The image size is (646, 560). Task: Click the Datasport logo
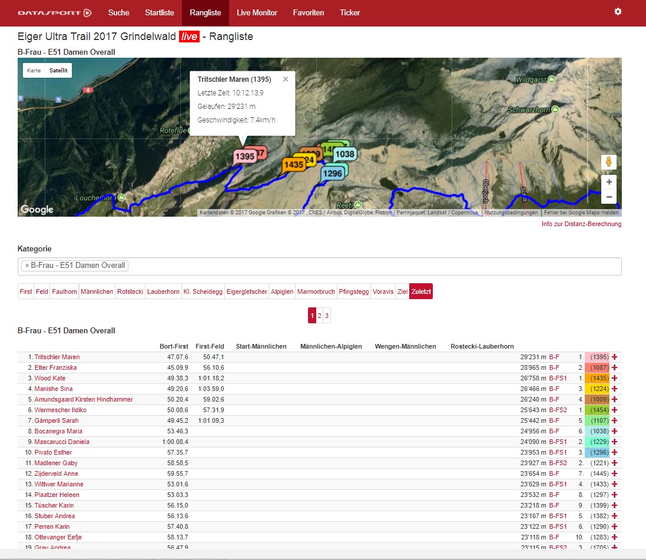(x=54, y=13)
